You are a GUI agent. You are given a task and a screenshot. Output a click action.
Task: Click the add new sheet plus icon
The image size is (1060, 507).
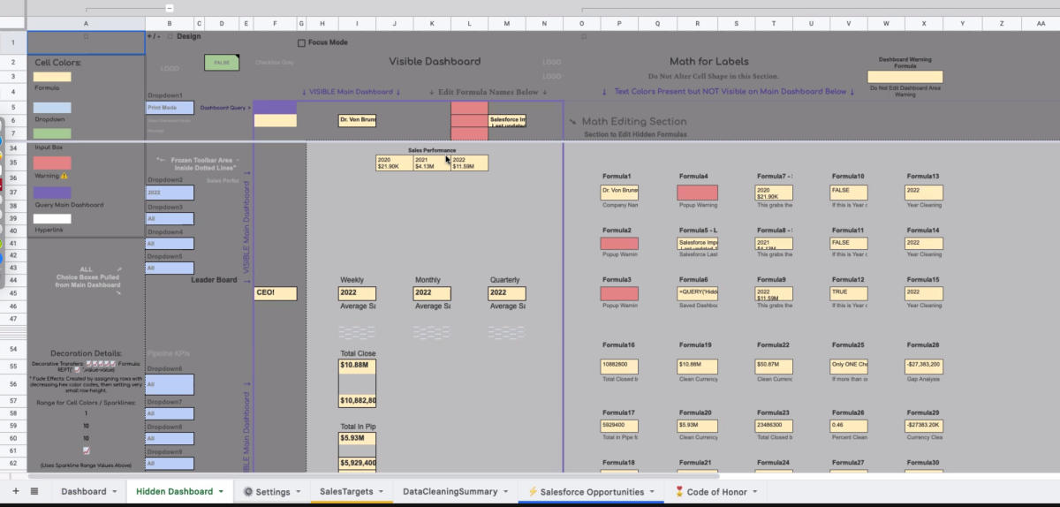pos(15,491)
